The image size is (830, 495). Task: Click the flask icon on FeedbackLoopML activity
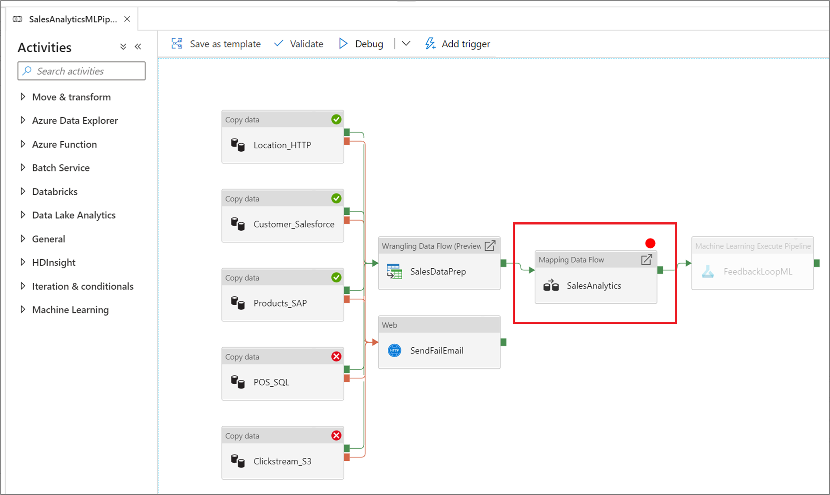click(708, 271)
